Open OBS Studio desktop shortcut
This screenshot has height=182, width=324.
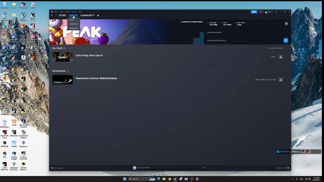5,144
